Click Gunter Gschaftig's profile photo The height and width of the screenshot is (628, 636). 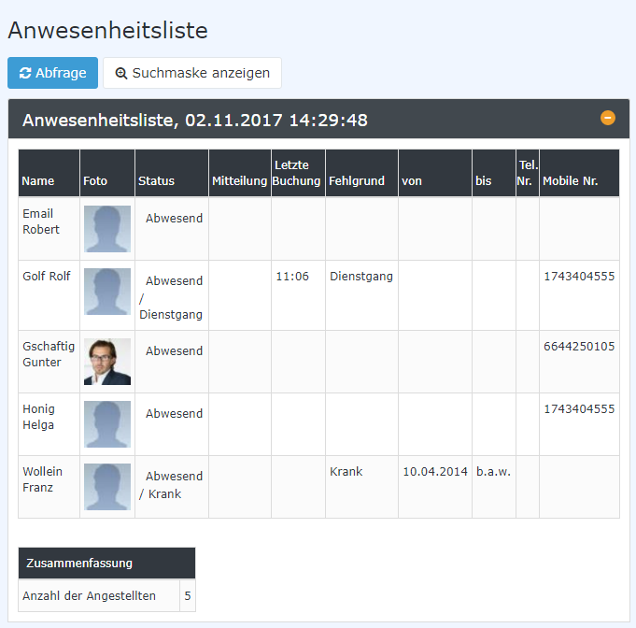click(x=107, y=362)
